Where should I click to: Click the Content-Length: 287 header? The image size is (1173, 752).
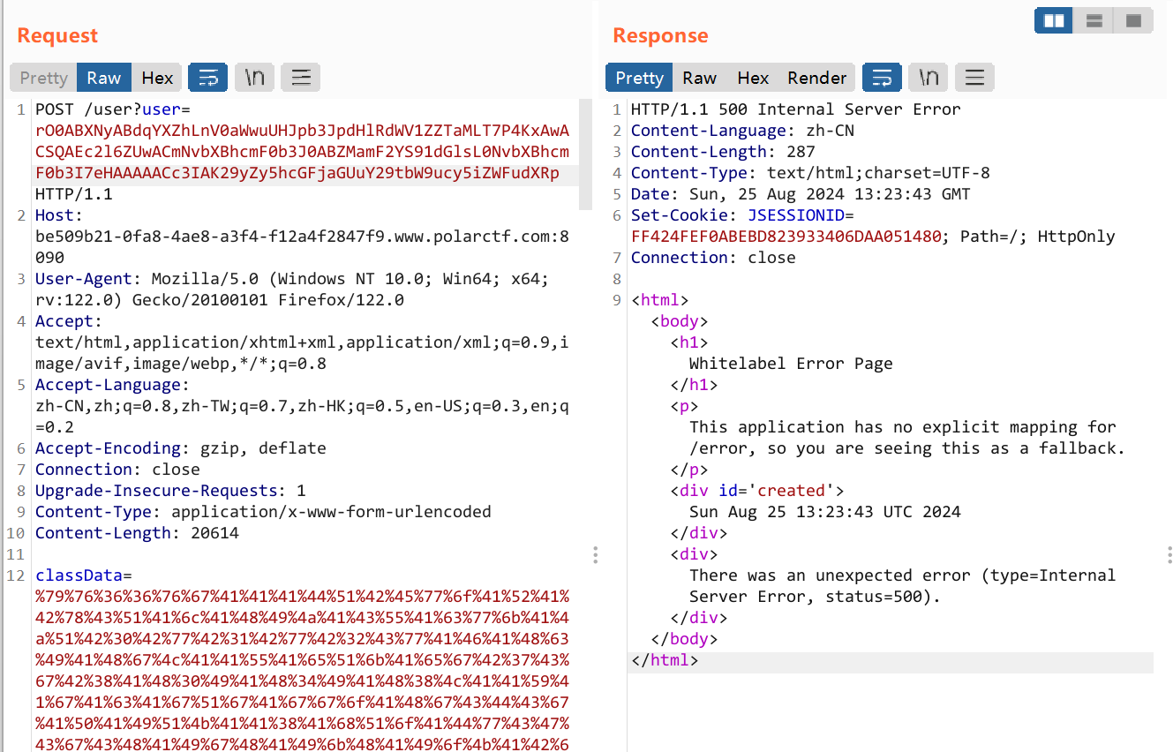coord(723,152)
